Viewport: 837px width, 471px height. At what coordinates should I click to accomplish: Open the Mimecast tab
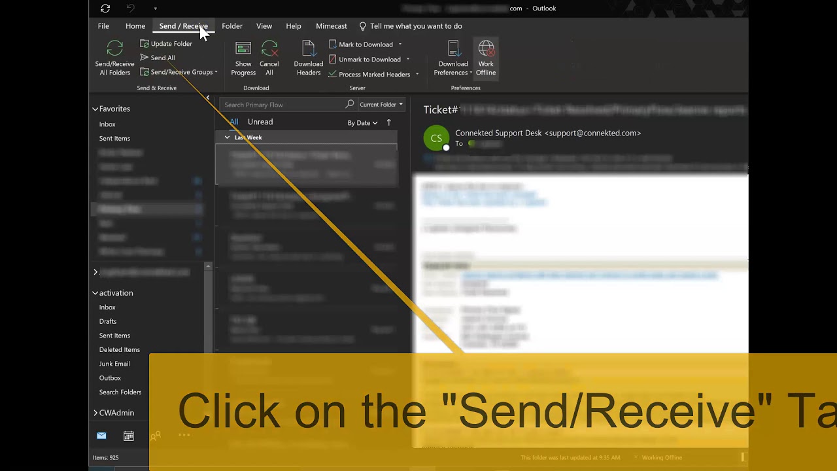click(x=332, y=26)
